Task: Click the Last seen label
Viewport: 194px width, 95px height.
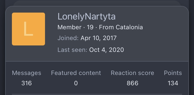Action: 72,50
